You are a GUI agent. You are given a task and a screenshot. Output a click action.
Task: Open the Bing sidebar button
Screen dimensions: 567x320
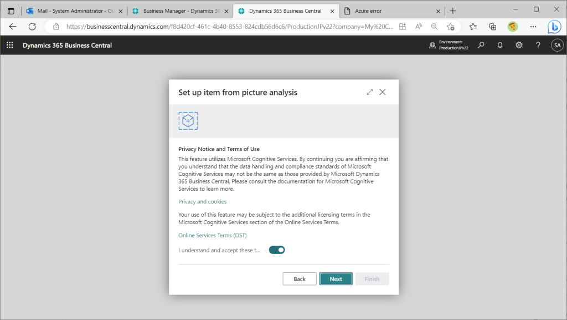(554, 27)
